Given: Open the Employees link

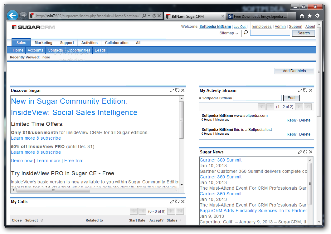Looking at the screenshot, I should (x=262, y=27).
